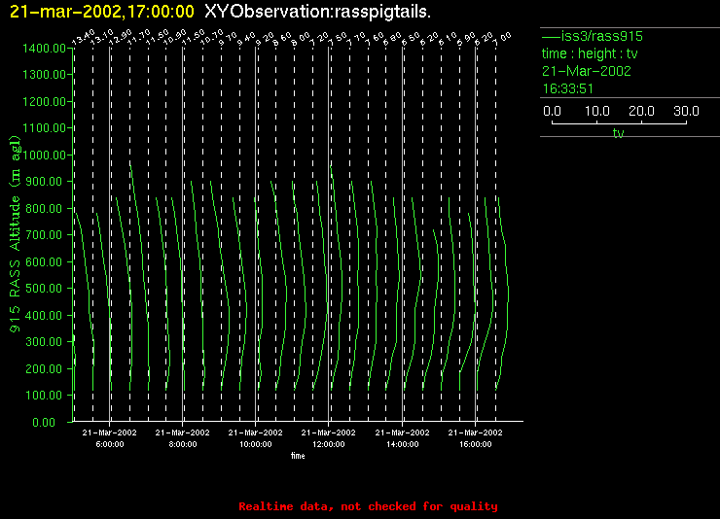
Task: Select the 10:00:00 time axis tick
Action: 255,442
